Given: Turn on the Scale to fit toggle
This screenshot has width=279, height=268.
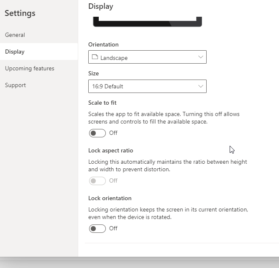Looking at the screenshot, I should click(97, 133).
